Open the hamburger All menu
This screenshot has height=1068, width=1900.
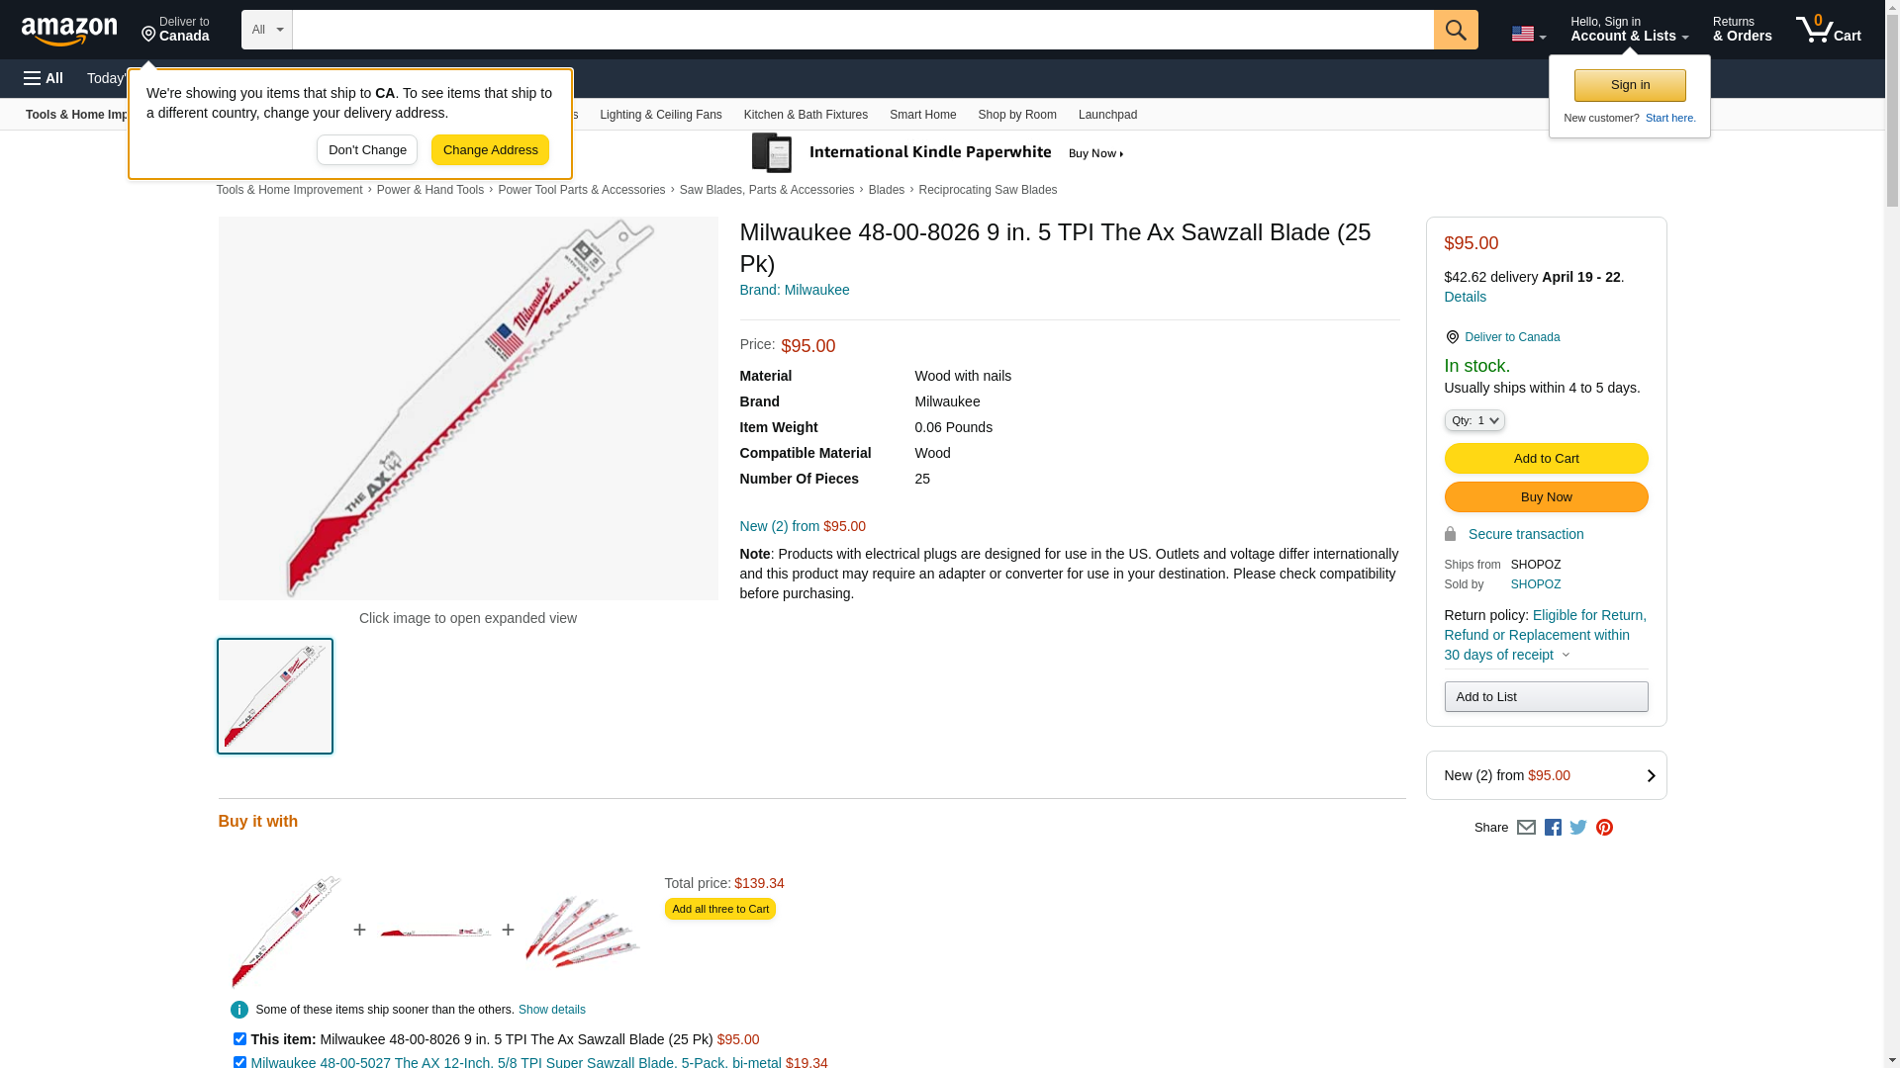[x=44, y=78]
